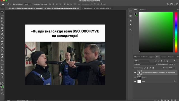Select the Dodge tool
Screen dimensions: 179x101
[x=2, y=57]
